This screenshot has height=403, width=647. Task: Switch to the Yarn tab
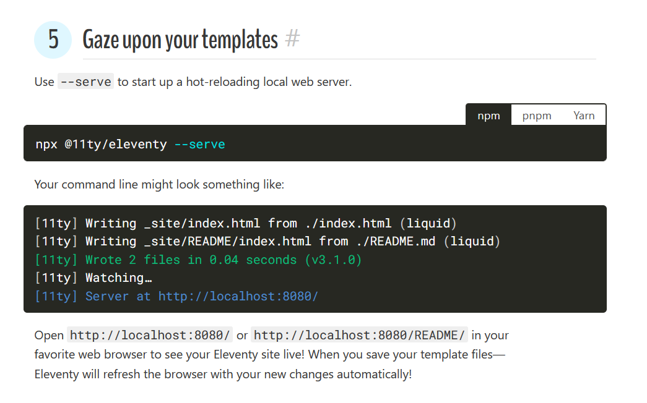tap(583, 116)
